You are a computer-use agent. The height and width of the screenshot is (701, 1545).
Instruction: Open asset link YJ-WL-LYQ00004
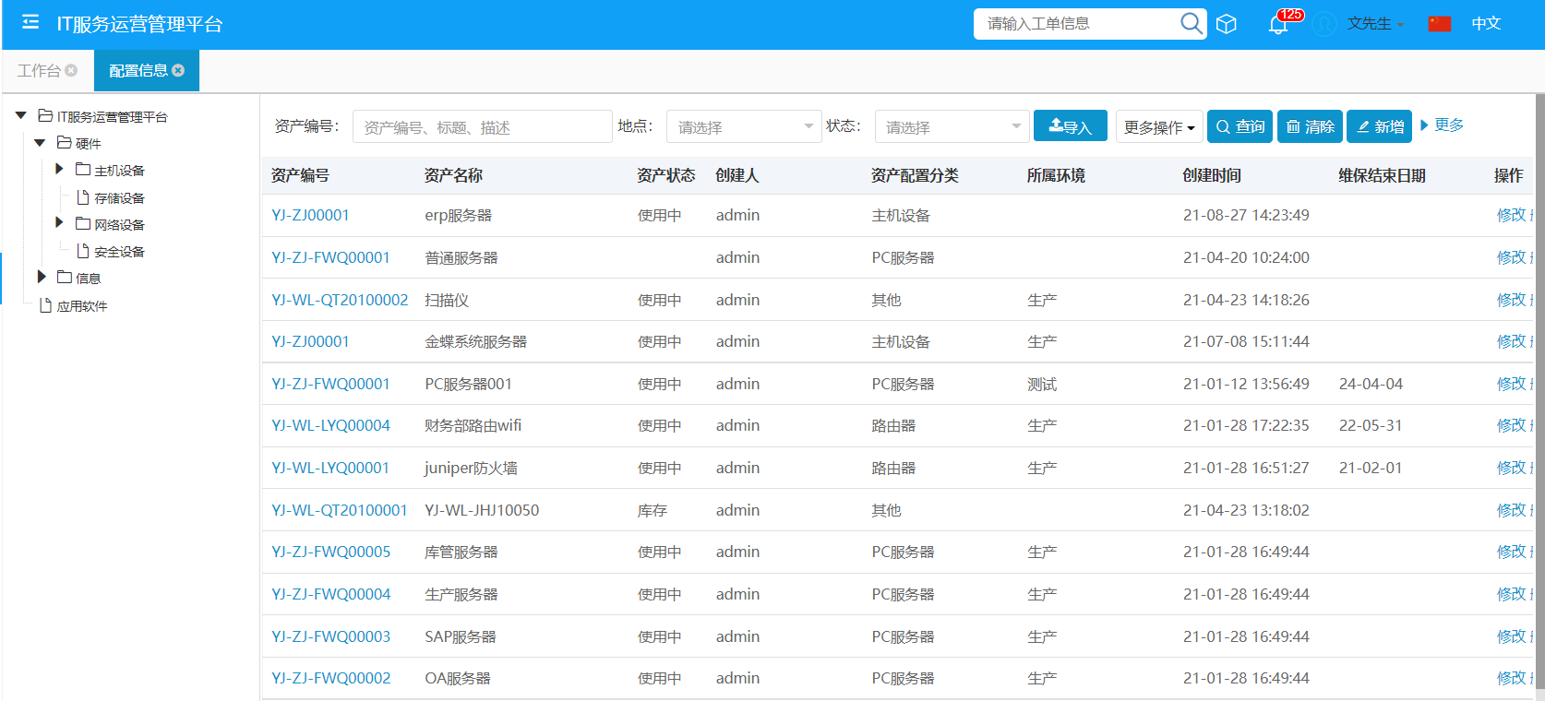(x=330, y=425)
